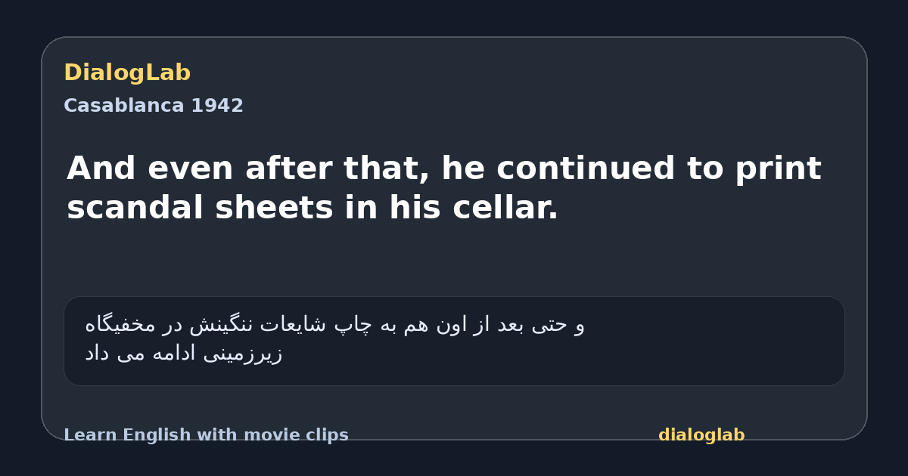Click the word "to" before print
The image size is (908, 476).
tap(705, 168)
